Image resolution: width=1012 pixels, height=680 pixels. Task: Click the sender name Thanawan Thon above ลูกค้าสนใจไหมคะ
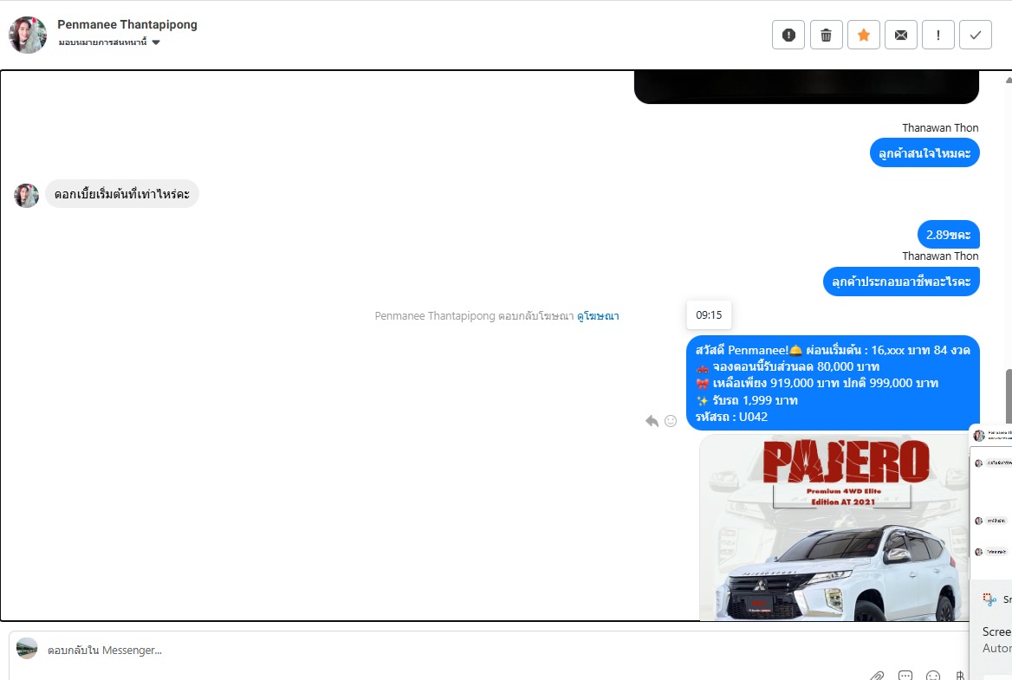[x=940, y=127]
